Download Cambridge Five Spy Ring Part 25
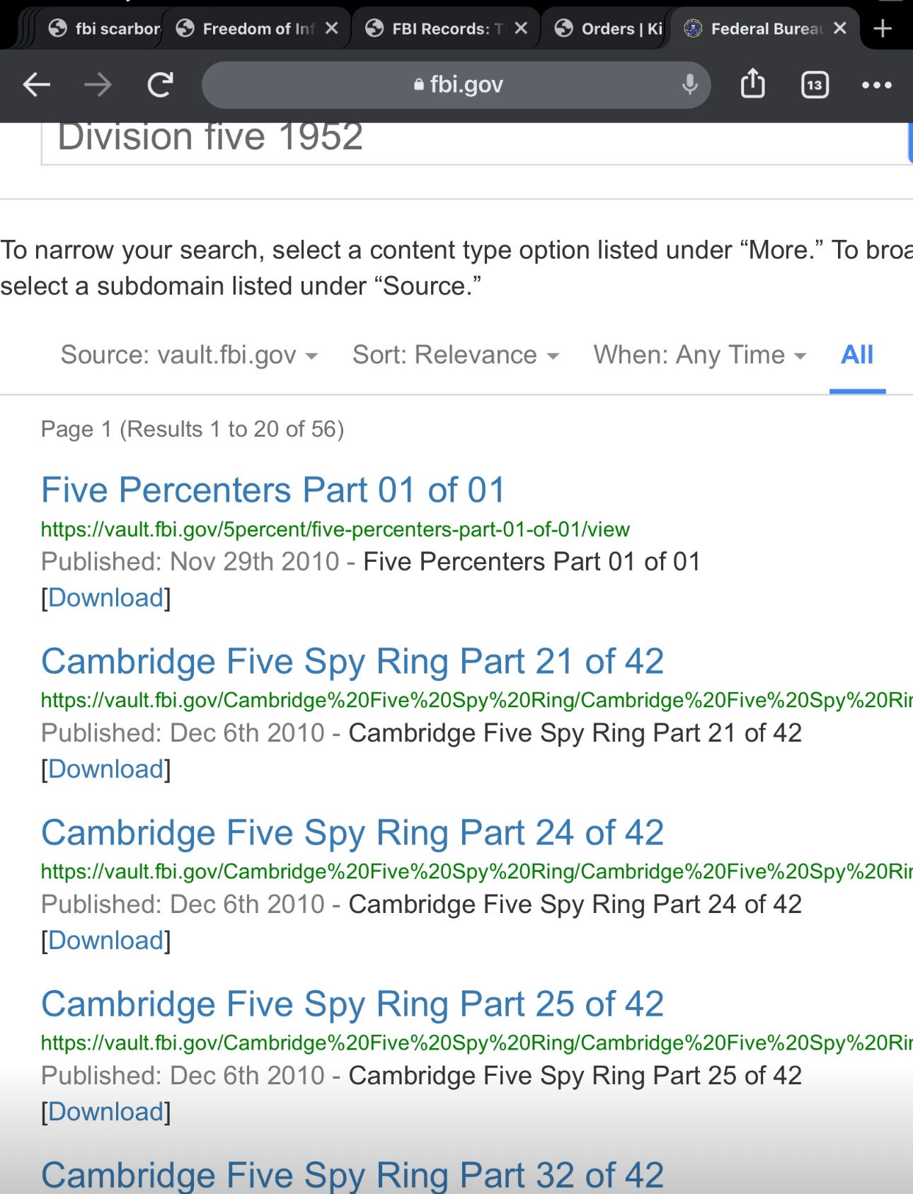The width and height of the screenshot is (913, 1194). [106, 1112]
